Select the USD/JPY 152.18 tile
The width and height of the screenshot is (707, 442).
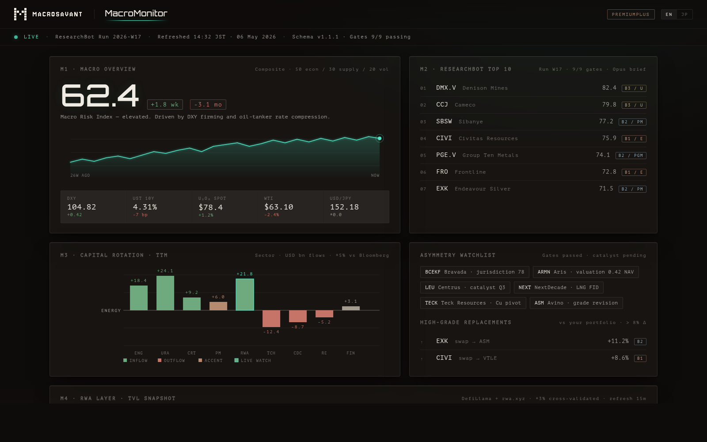coord(356,207)
